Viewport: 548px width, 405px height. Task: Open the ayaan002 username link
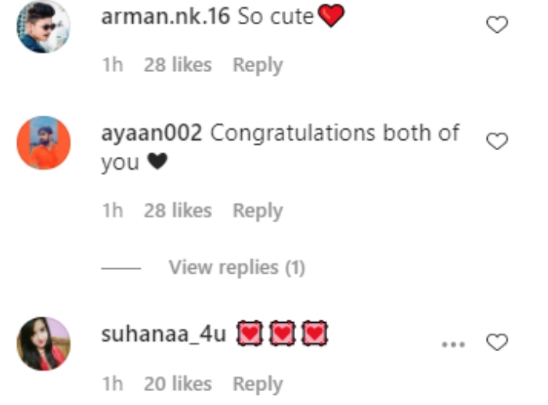[x=152, y=133]
